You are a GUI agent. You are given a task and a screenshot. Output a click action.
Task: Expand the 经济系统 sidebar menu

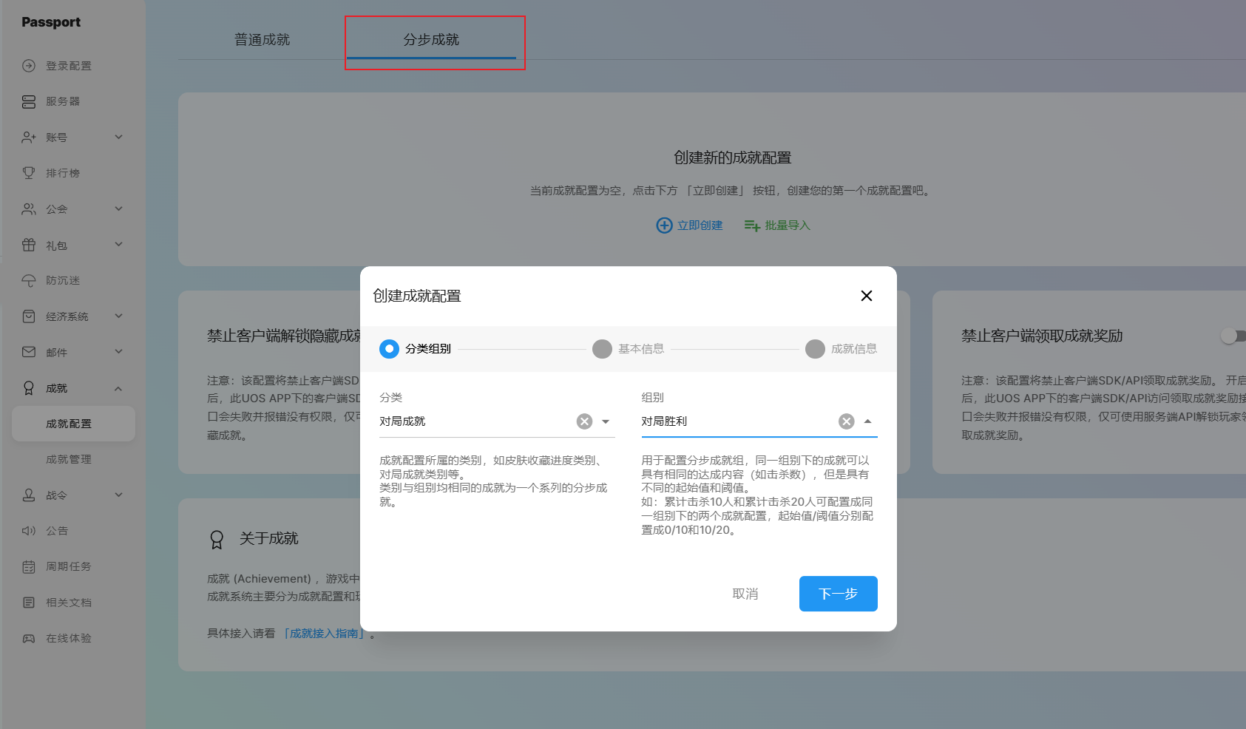point(118,316)
